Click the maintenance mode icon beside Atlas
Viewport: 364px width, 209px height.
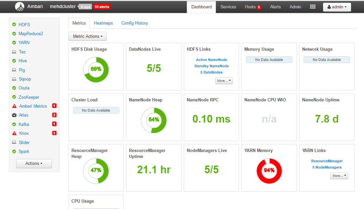(x=14, y=115)
